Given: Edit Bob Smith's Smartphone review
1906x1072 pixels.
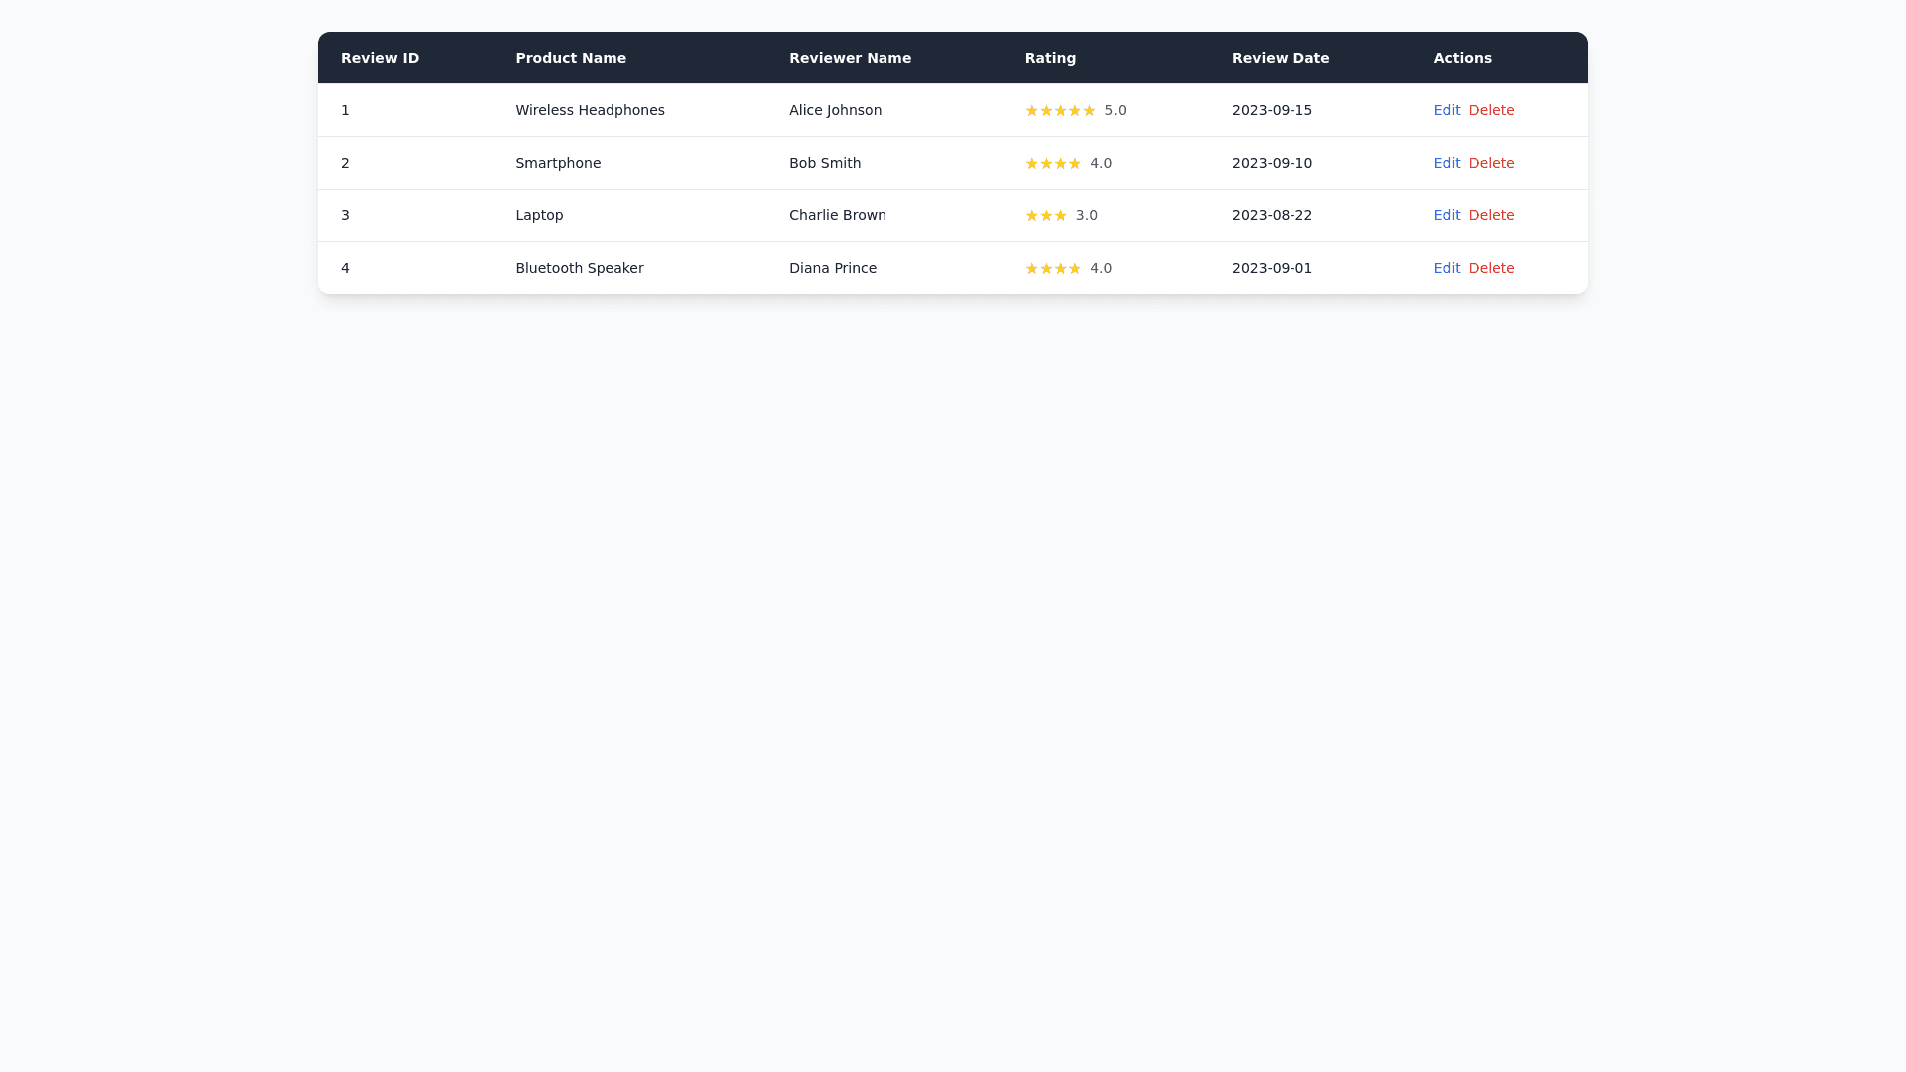Looking at the screenshot, I should [1446, 163].
